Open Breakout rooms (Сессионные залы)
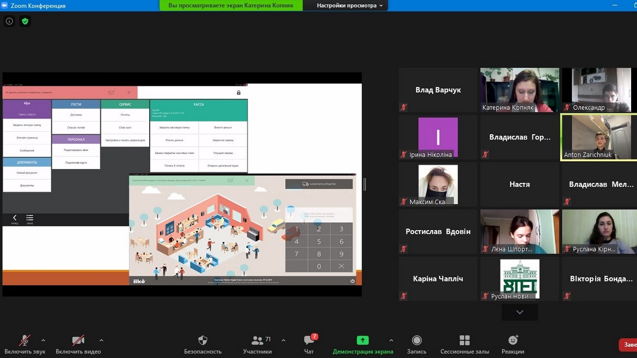The width and height of the screenshot is (637, 358). click(464, 344)
